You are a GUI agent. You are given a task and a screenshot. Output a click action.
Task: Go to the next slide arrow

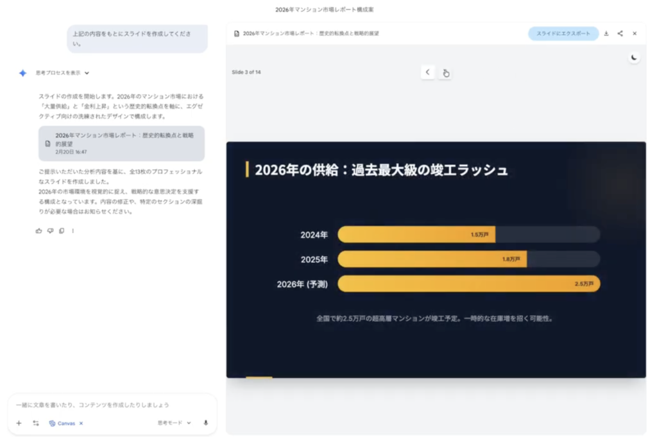tap(445, 73)
